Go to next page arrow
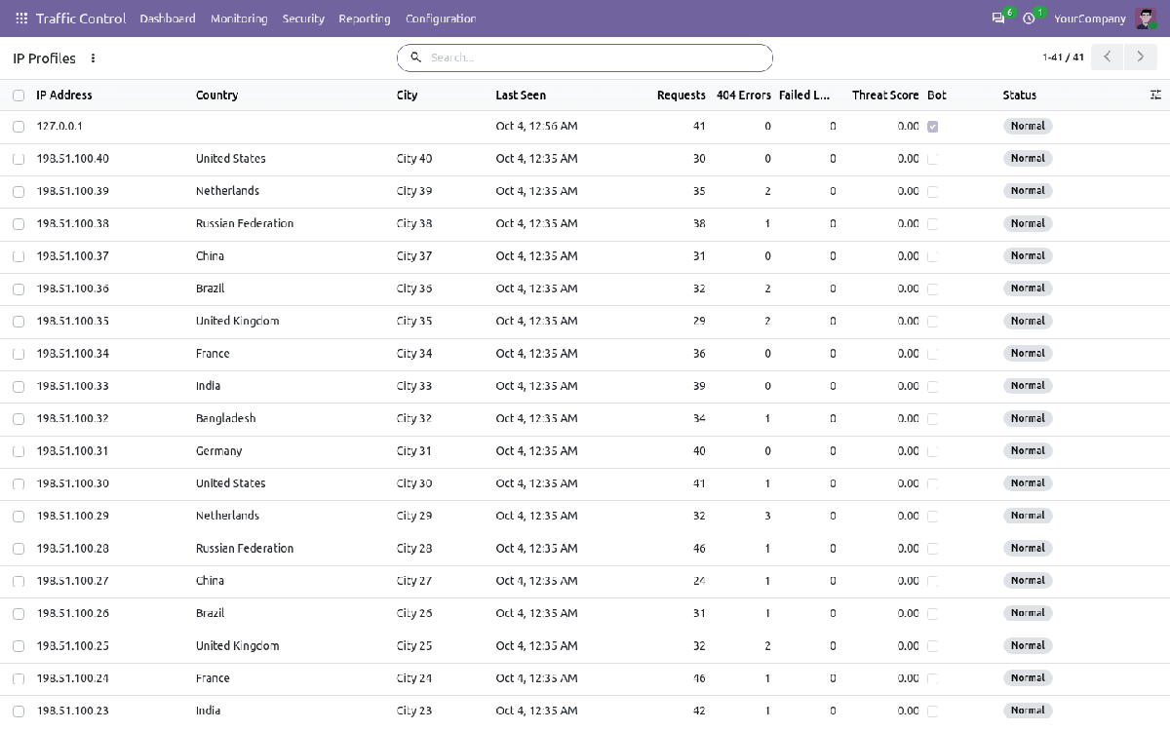The height and width of the screenshot is (731, 1170). click(x=1141, y=58)
